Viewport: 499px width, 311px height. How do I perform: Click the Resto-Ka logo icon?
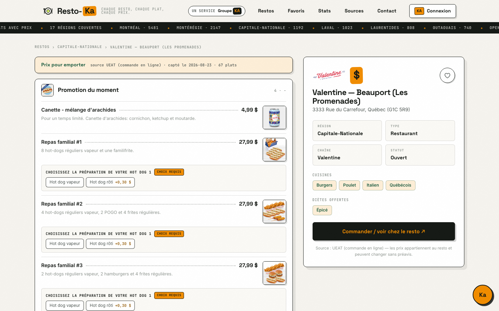[x=48, y=11]
